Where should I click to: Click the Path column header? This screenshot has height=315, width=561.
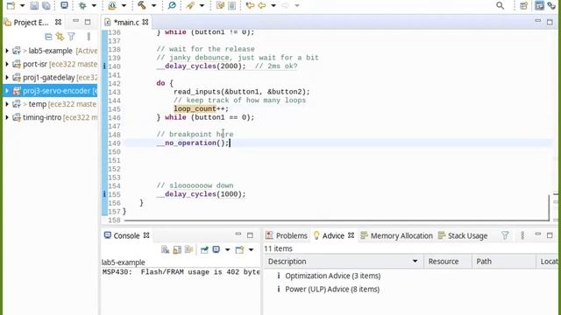point(504,262)
